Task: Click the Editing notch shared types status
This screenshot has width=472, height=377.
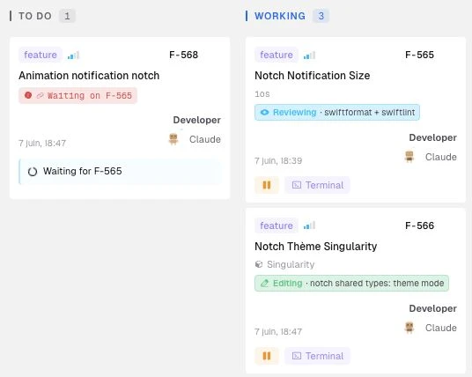Action: [x=351, y=283]
